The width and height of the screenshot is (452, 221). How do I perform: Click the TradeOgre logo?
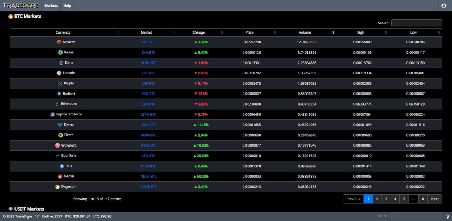(20, 6)
